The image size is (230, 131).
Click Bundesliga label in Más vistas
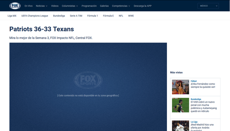point(196,99)
